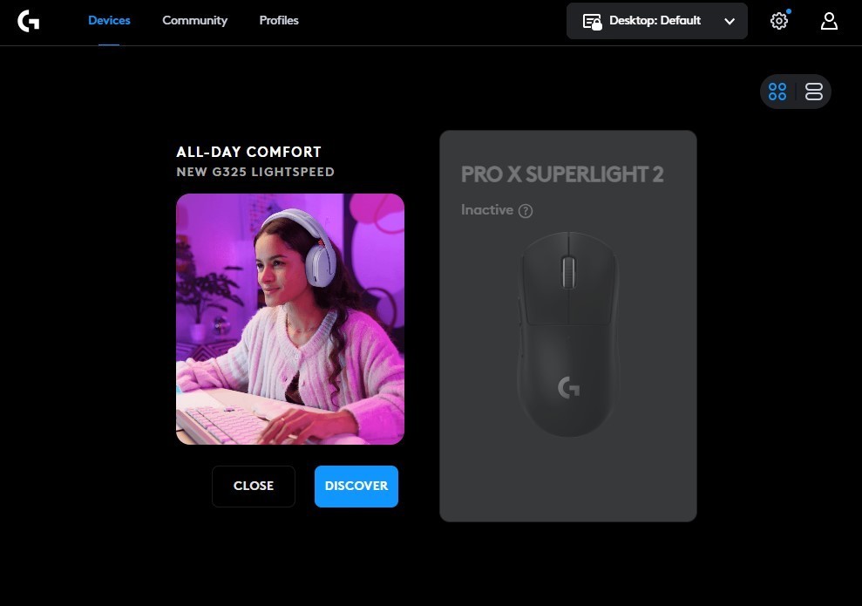Click the profile lock icon beside Desktop: Default
Image resolution: width=862 pixels, height=606 pixels.
592,22
